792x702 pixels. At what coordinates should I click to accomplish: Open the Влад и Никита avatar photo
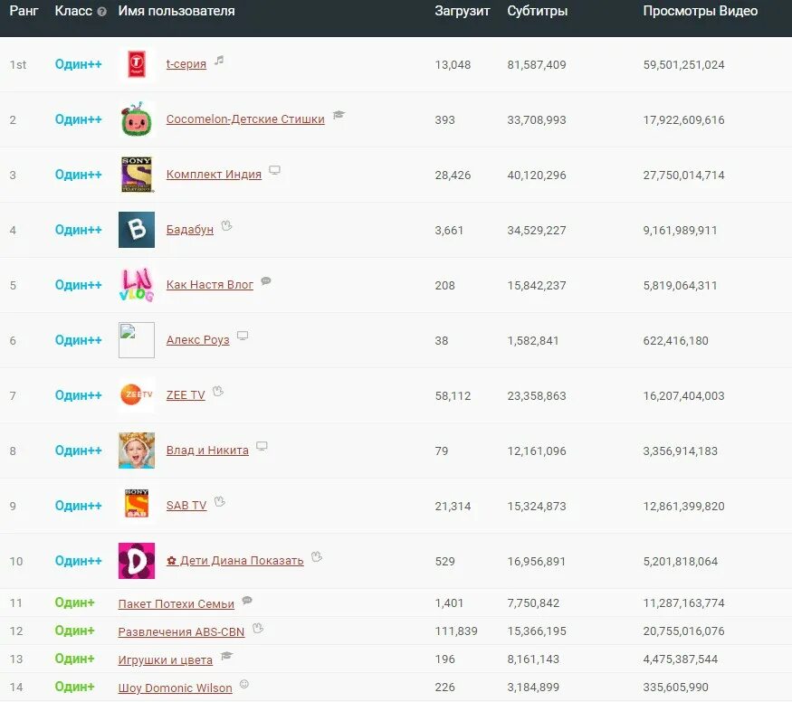click(137, 451)
